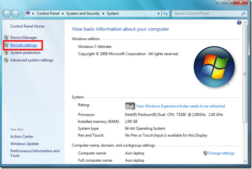This screenshot has width=252, height=169.
Task: Click View basic information about your computer heading
Action: [120, 29]
